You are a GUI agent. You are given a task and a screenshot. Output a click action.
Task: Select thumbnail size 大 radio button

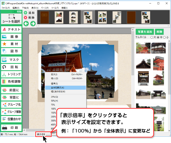coord(152,37)
